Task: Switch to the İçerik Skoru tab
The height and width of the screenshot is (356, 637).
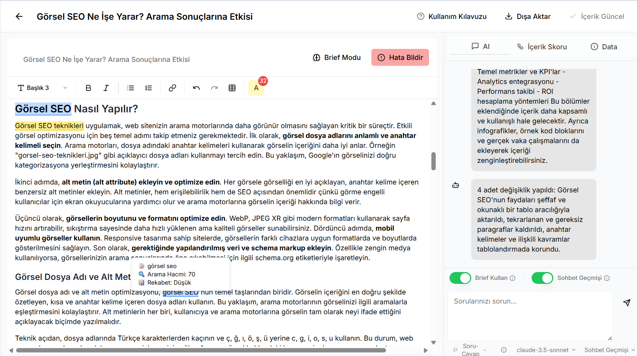Action: (x=541, y=47)
